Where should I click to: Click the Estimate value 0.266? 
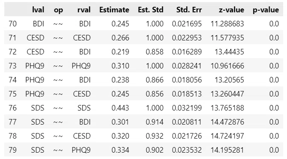coord(120,38)
